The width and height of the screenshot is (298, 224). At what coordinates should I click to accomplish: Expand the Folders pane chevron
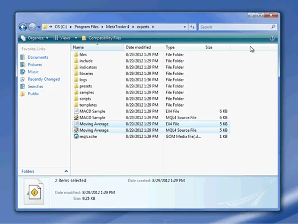66,171
